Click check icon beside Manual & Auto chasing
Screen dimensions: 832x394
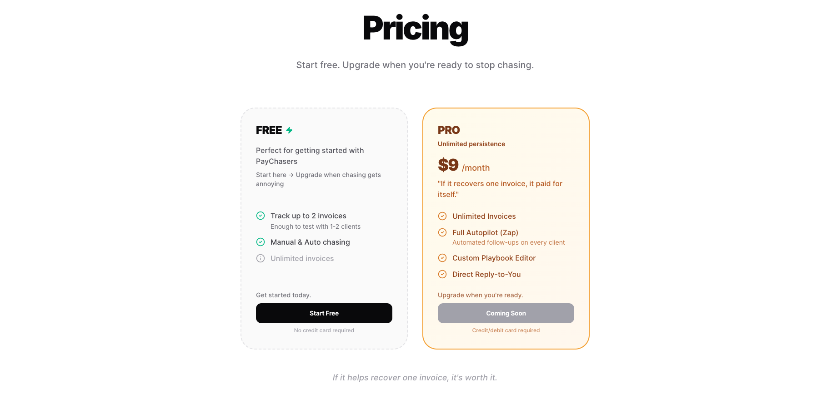click(x=261, y=242)
